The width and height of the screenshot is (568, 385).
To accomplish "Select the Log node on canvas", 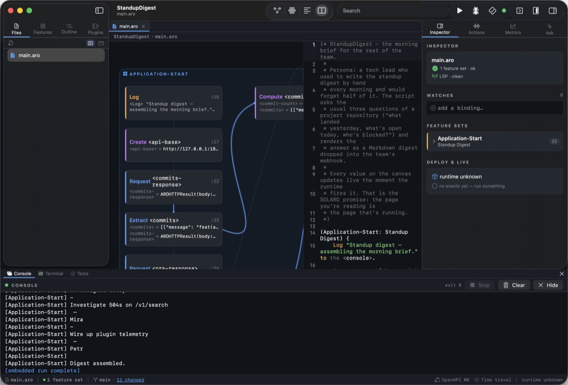I will [174, 103].
